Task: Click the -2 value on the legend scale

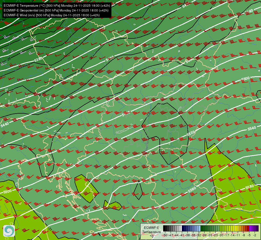Action: point(255,235)
